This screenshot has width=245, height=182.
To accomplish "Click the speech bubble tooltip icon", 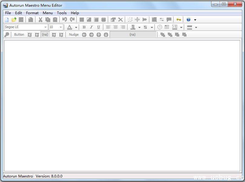I will (169, 20).
